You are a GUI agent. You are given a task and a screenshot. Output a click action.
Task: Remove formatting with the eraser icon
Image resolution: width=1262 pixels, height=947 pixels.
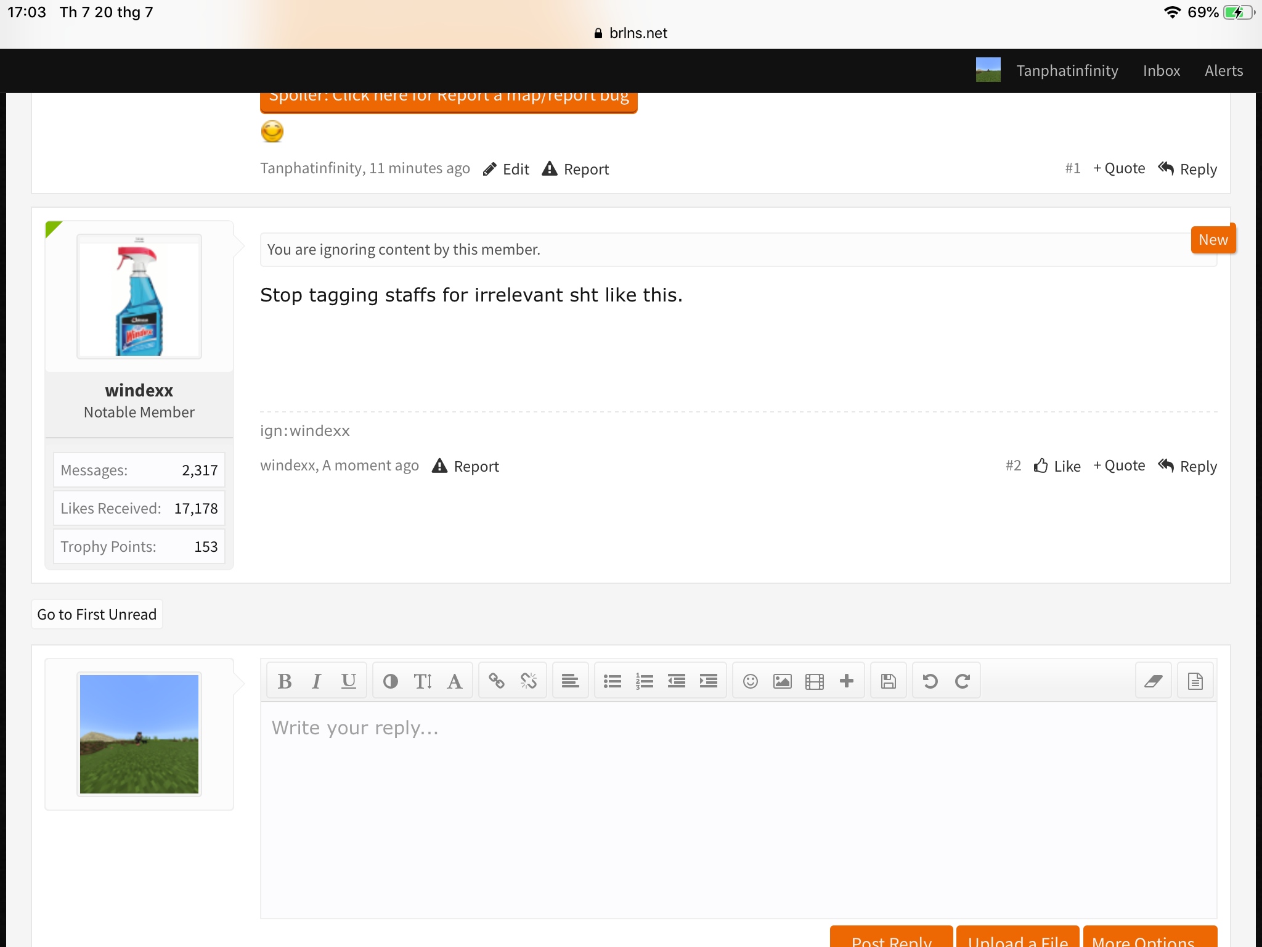coord(1153,681)
